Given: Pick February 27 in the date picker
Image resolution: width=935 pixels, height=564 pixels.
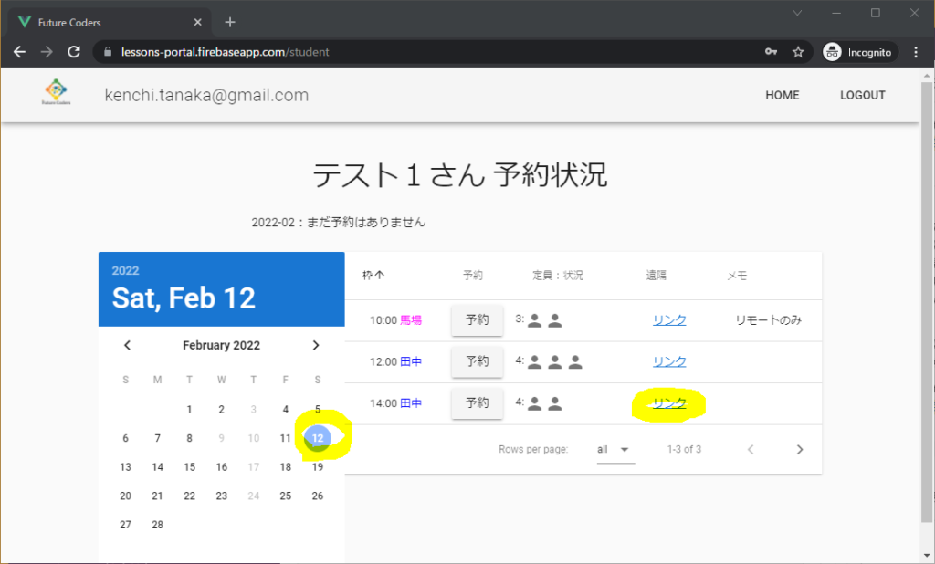Looking at the screenshot, I should pyautogui.click(x=125, y=525).
